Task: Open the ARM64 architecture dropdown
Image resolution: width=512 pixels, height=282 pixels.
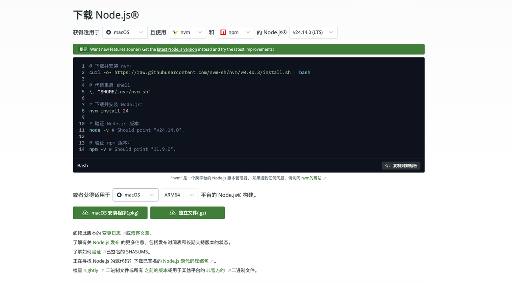Action: point(179,195)
